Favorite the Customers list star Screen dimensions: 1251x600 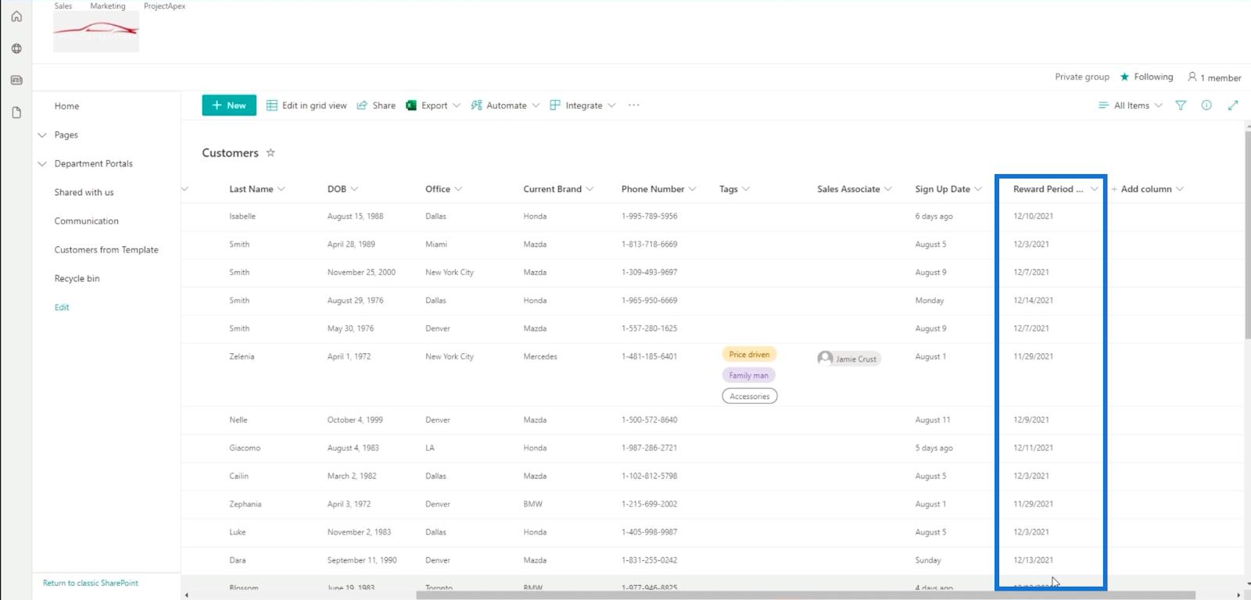(271, 152)
